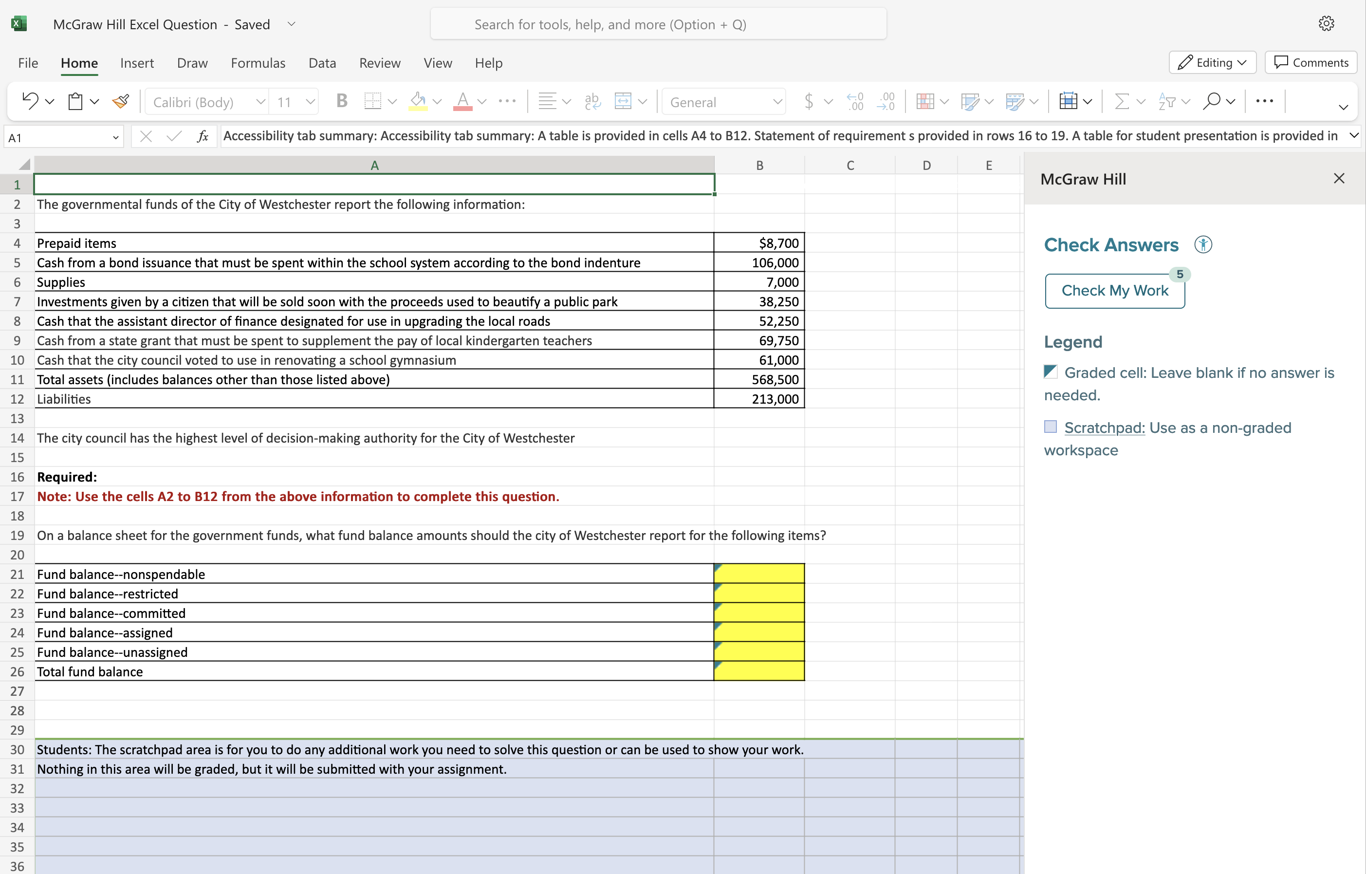Click the Increase Decimal icon
Image resolution: width=1366 pixels, height=874 pixels.
tap(855, 102)
